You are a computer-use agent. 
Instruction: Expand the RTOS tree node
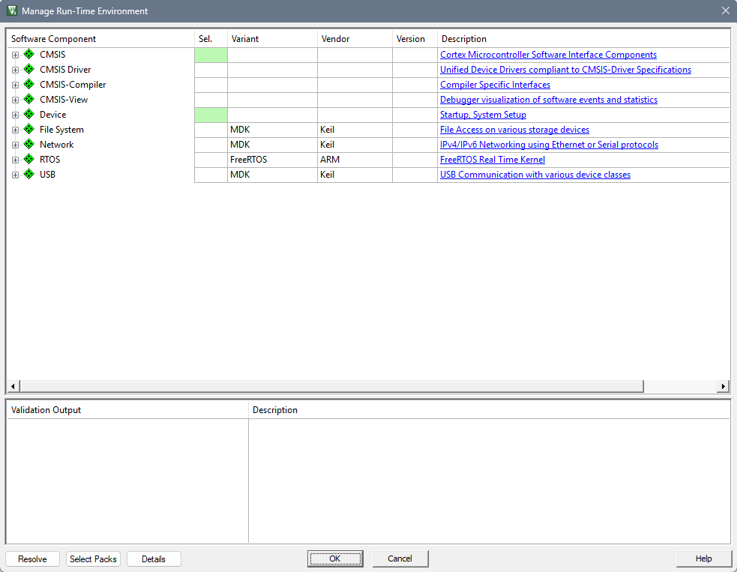click(16, 160)
